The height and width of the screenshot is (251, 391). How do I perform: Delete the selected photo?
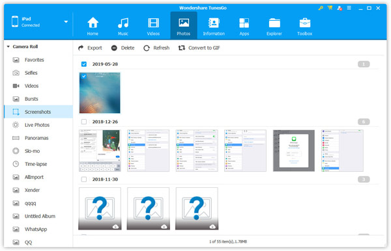[x=123, y=47]
